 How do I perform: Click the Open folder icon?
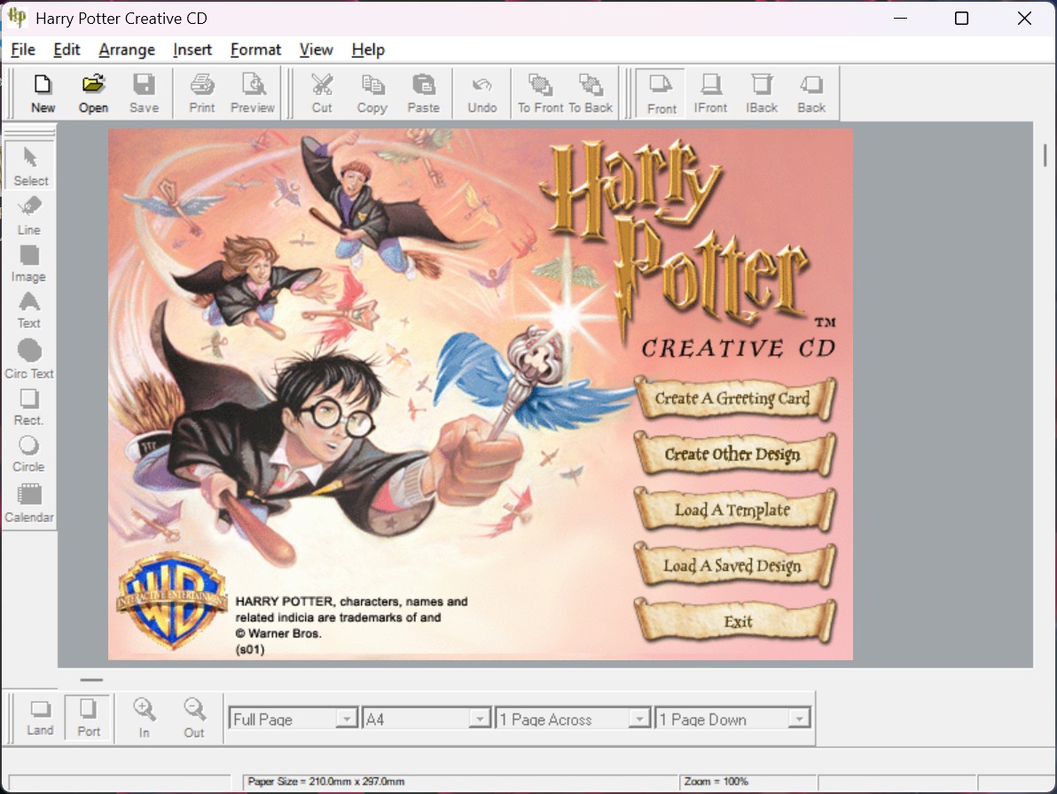pyautogui.click(x=93, y=93)
